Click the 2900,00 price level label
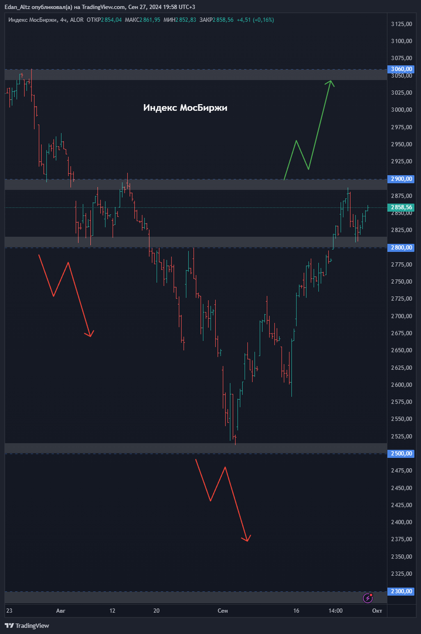421x634 pixels. [400, 179]
